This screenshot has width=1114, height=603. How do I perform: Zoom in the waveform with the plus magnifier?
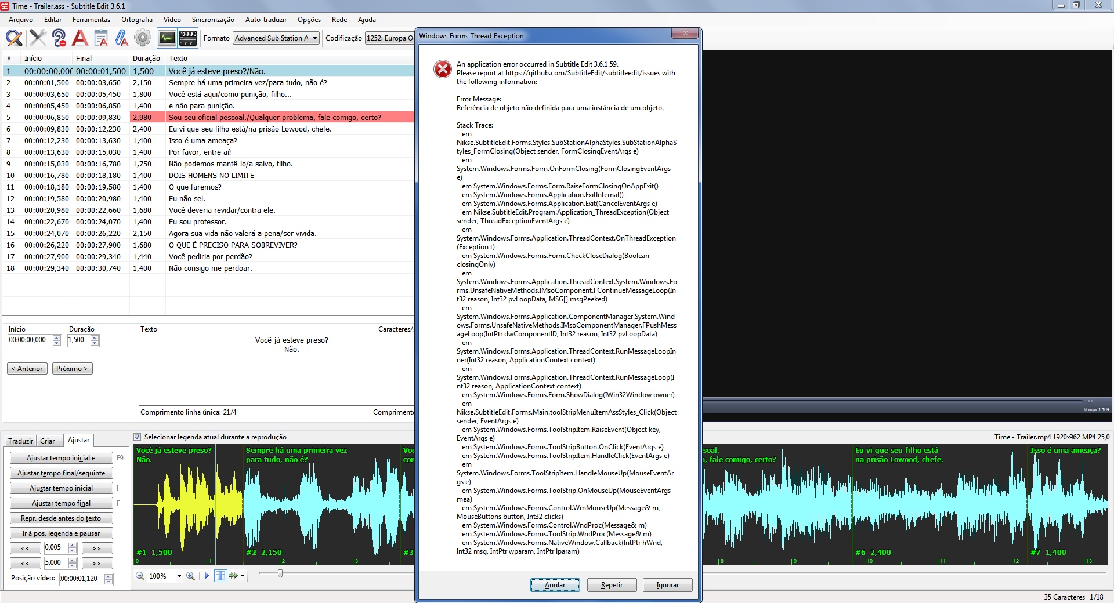[x=191, y=576]
